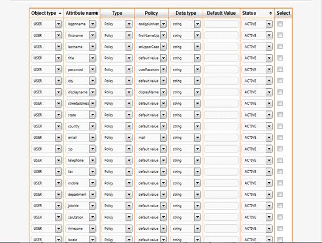Check the Select box for the jobtitle row
Image resolution: width=322 pixels, height=243 pixels.
(280, 205)
